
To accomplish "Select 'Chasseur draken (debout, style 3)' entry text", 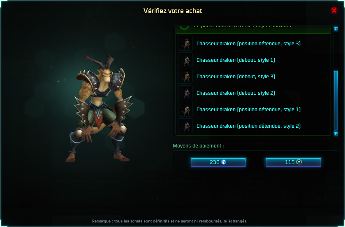I will point(236,77).
